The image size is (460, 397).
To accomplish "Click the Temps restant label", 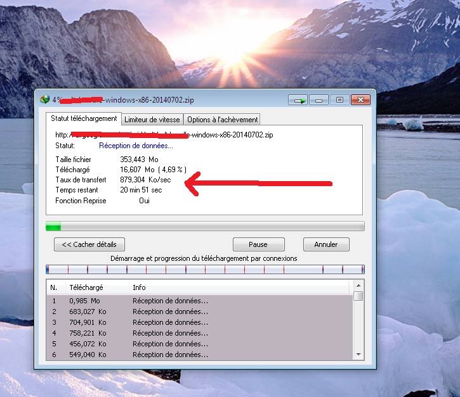I will pos(77,190).
